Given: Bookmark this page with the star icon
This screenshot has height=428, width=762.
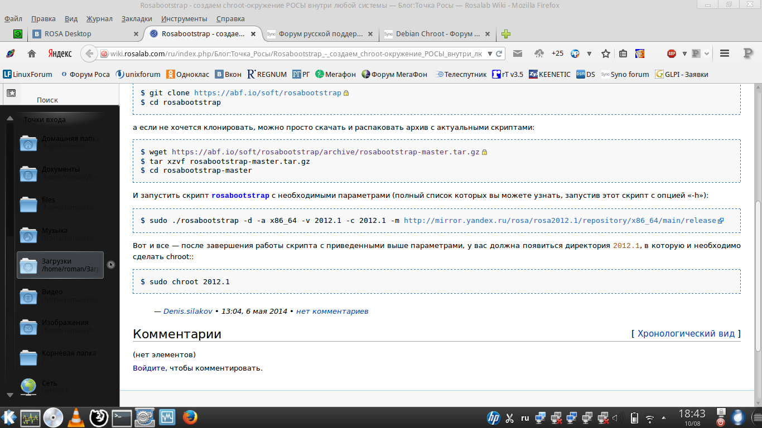Looking at the screenshot, I should (606, 53).
